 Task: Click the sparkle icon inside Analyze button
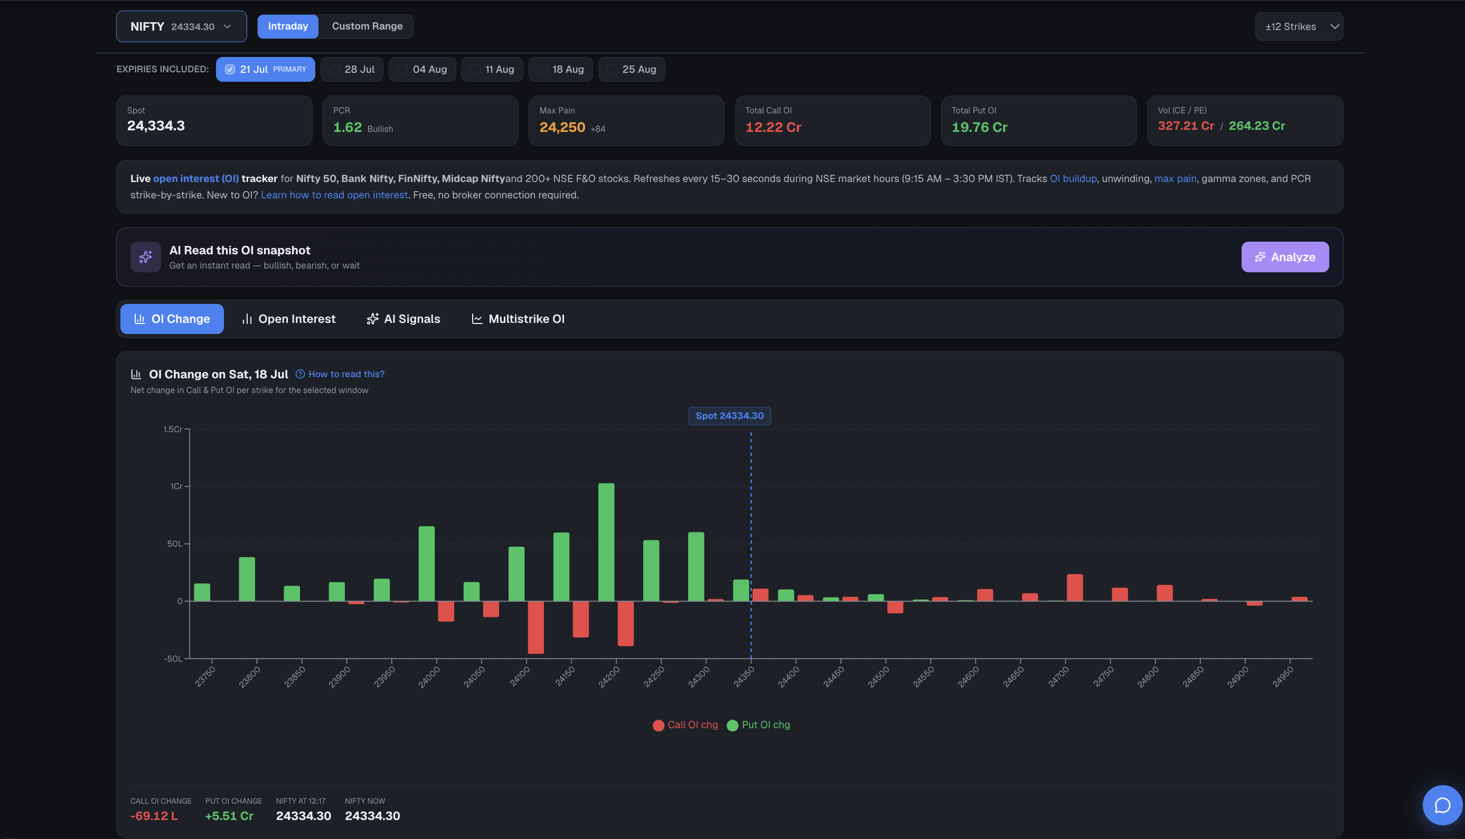pyautogui.click(x=1260, y=257)
